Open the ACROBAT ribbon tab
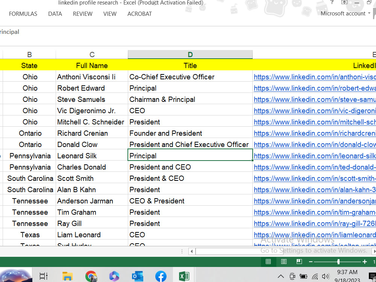Image resolution: width=376 pixels, height=282 pixels. tap(139, 14)
